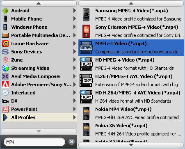Click the Sony Ericsson red phone icon
The height and width of the screenshot is (149, 185).
[86, 31]
